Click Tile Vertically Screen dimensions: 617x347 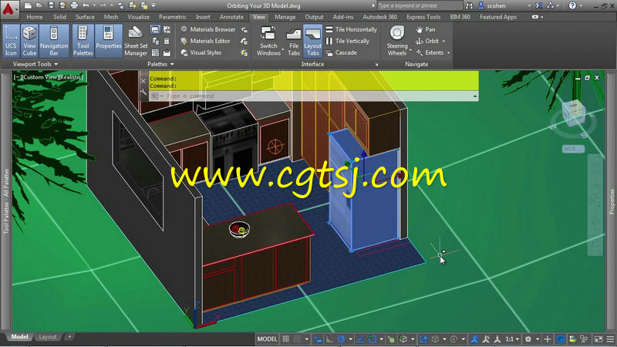[348, 41]
